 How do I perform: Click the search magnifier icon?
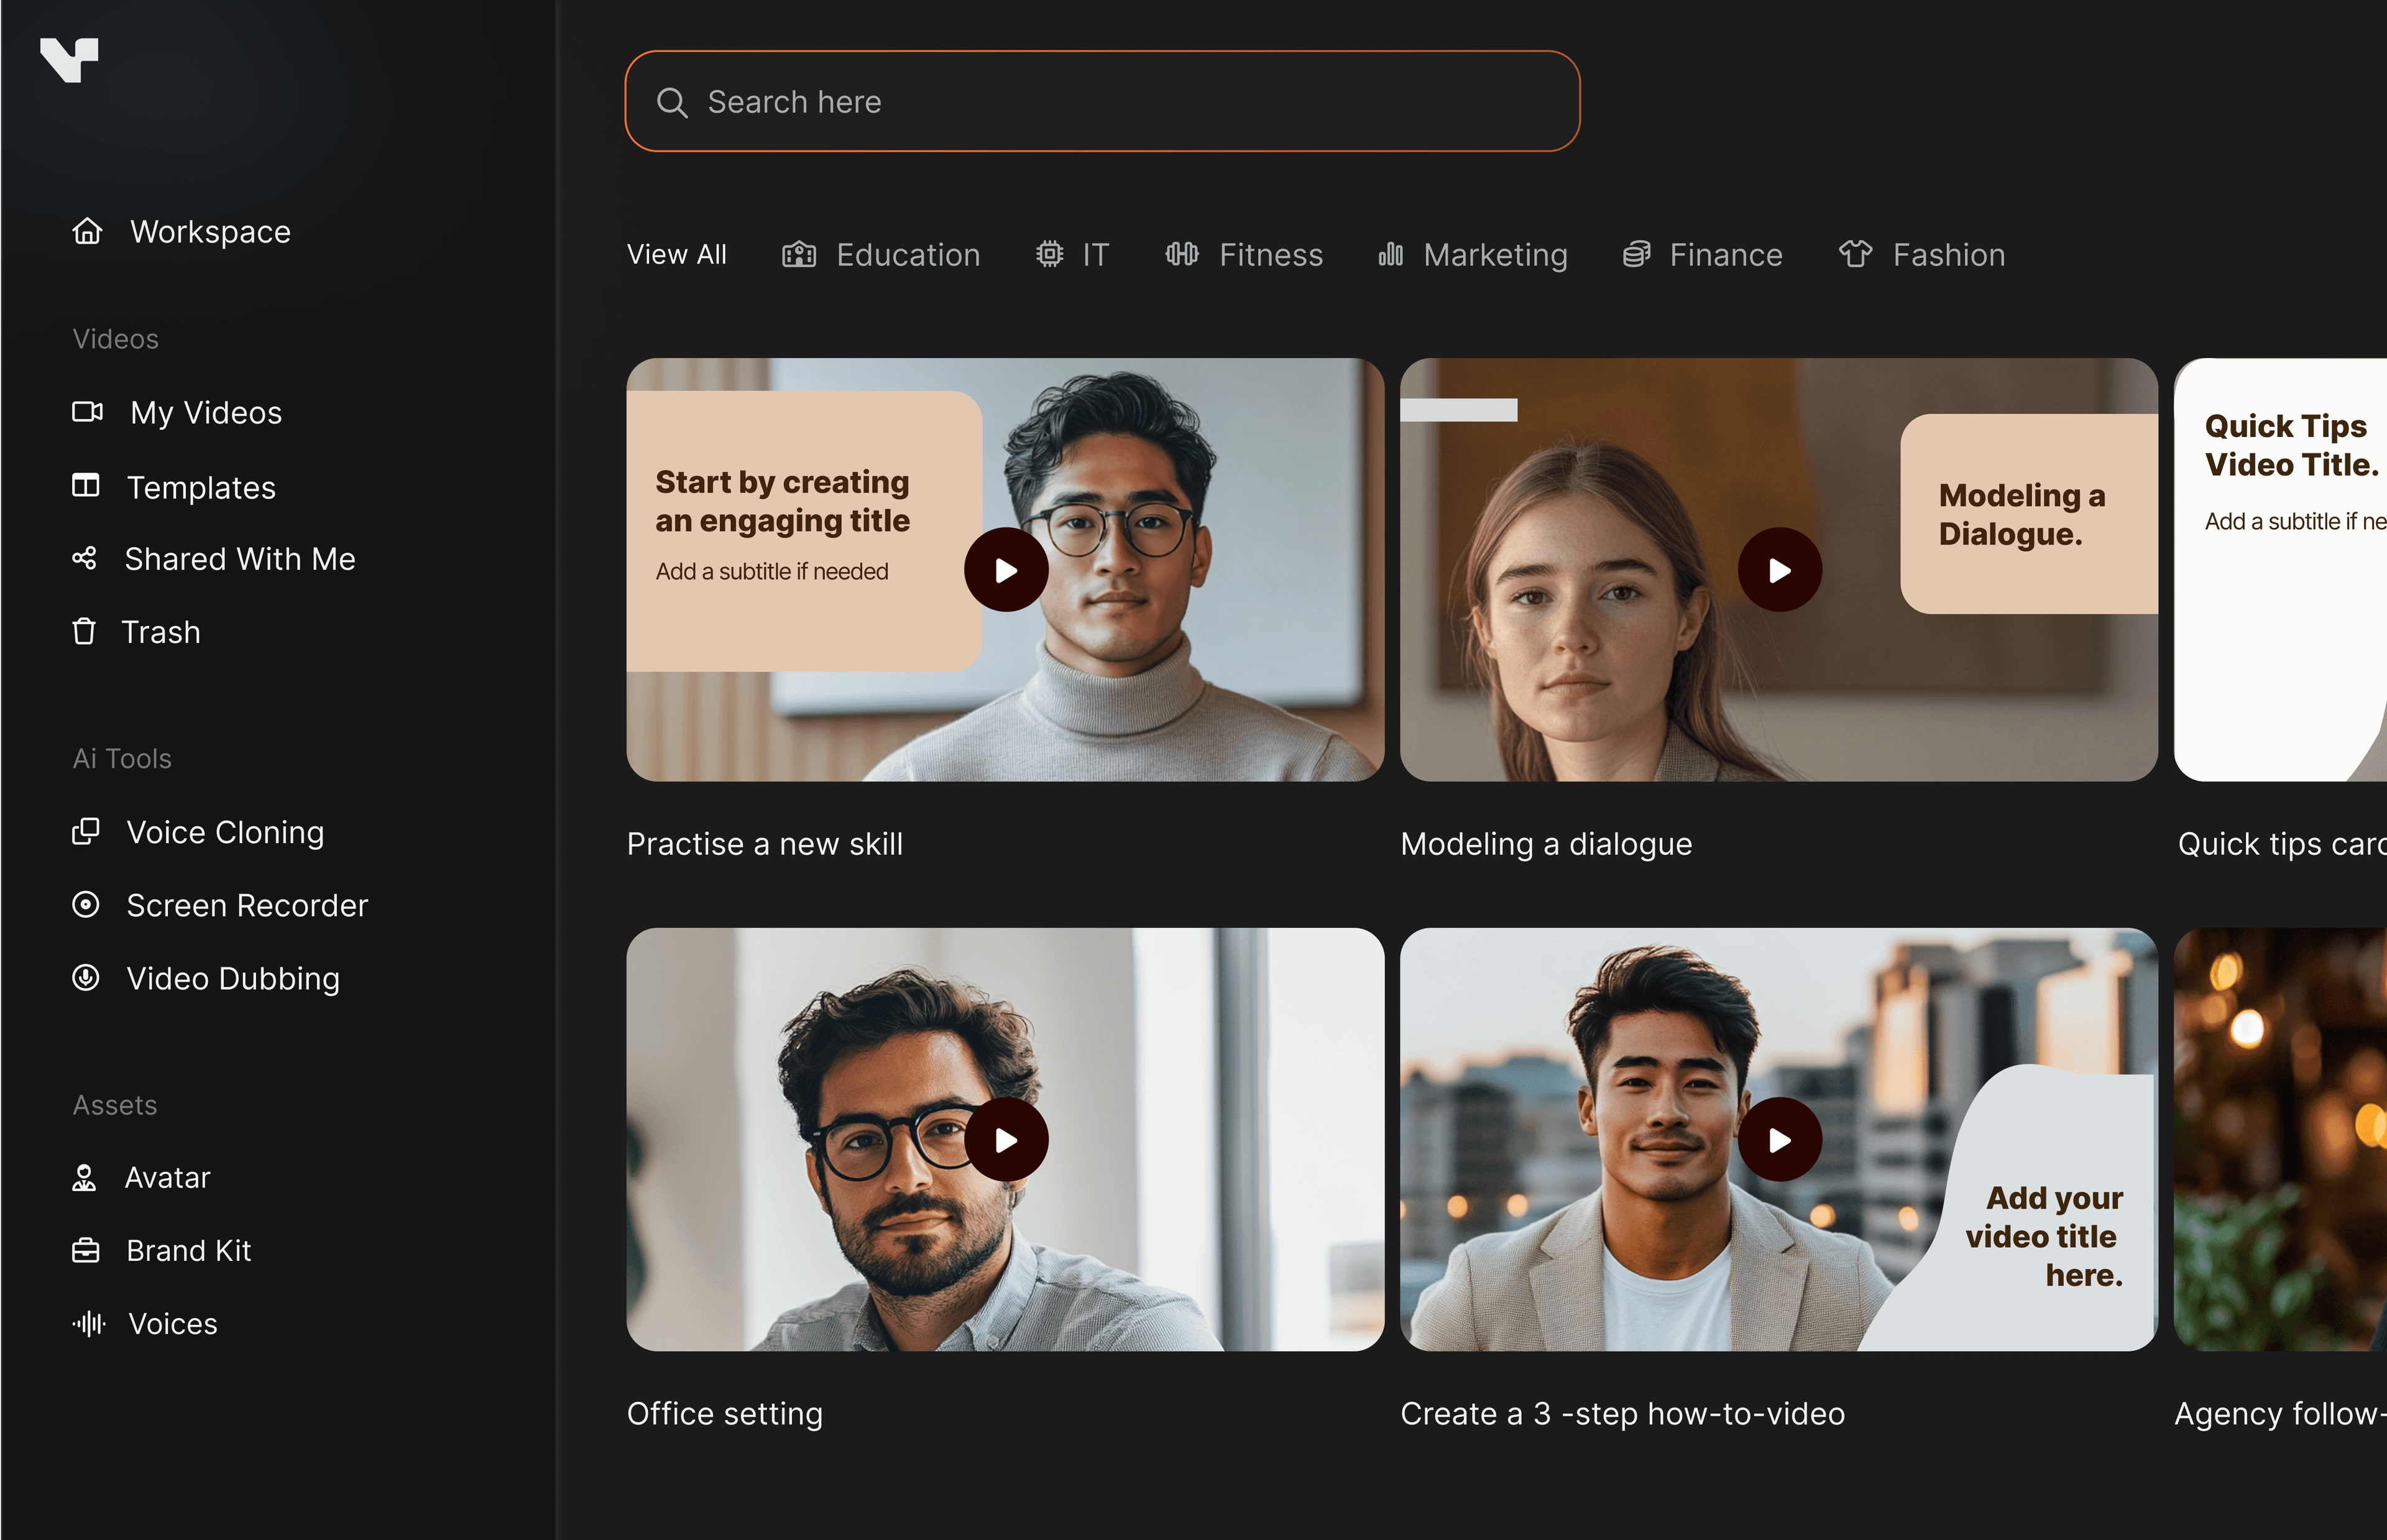click(672, 102)
